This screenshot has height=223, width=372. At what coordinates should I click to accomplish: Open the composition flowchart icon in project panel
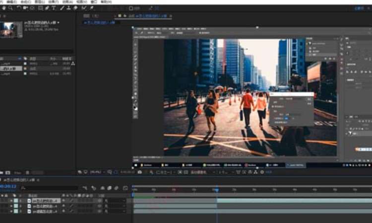pyautogui.click(x=73, y=64)
